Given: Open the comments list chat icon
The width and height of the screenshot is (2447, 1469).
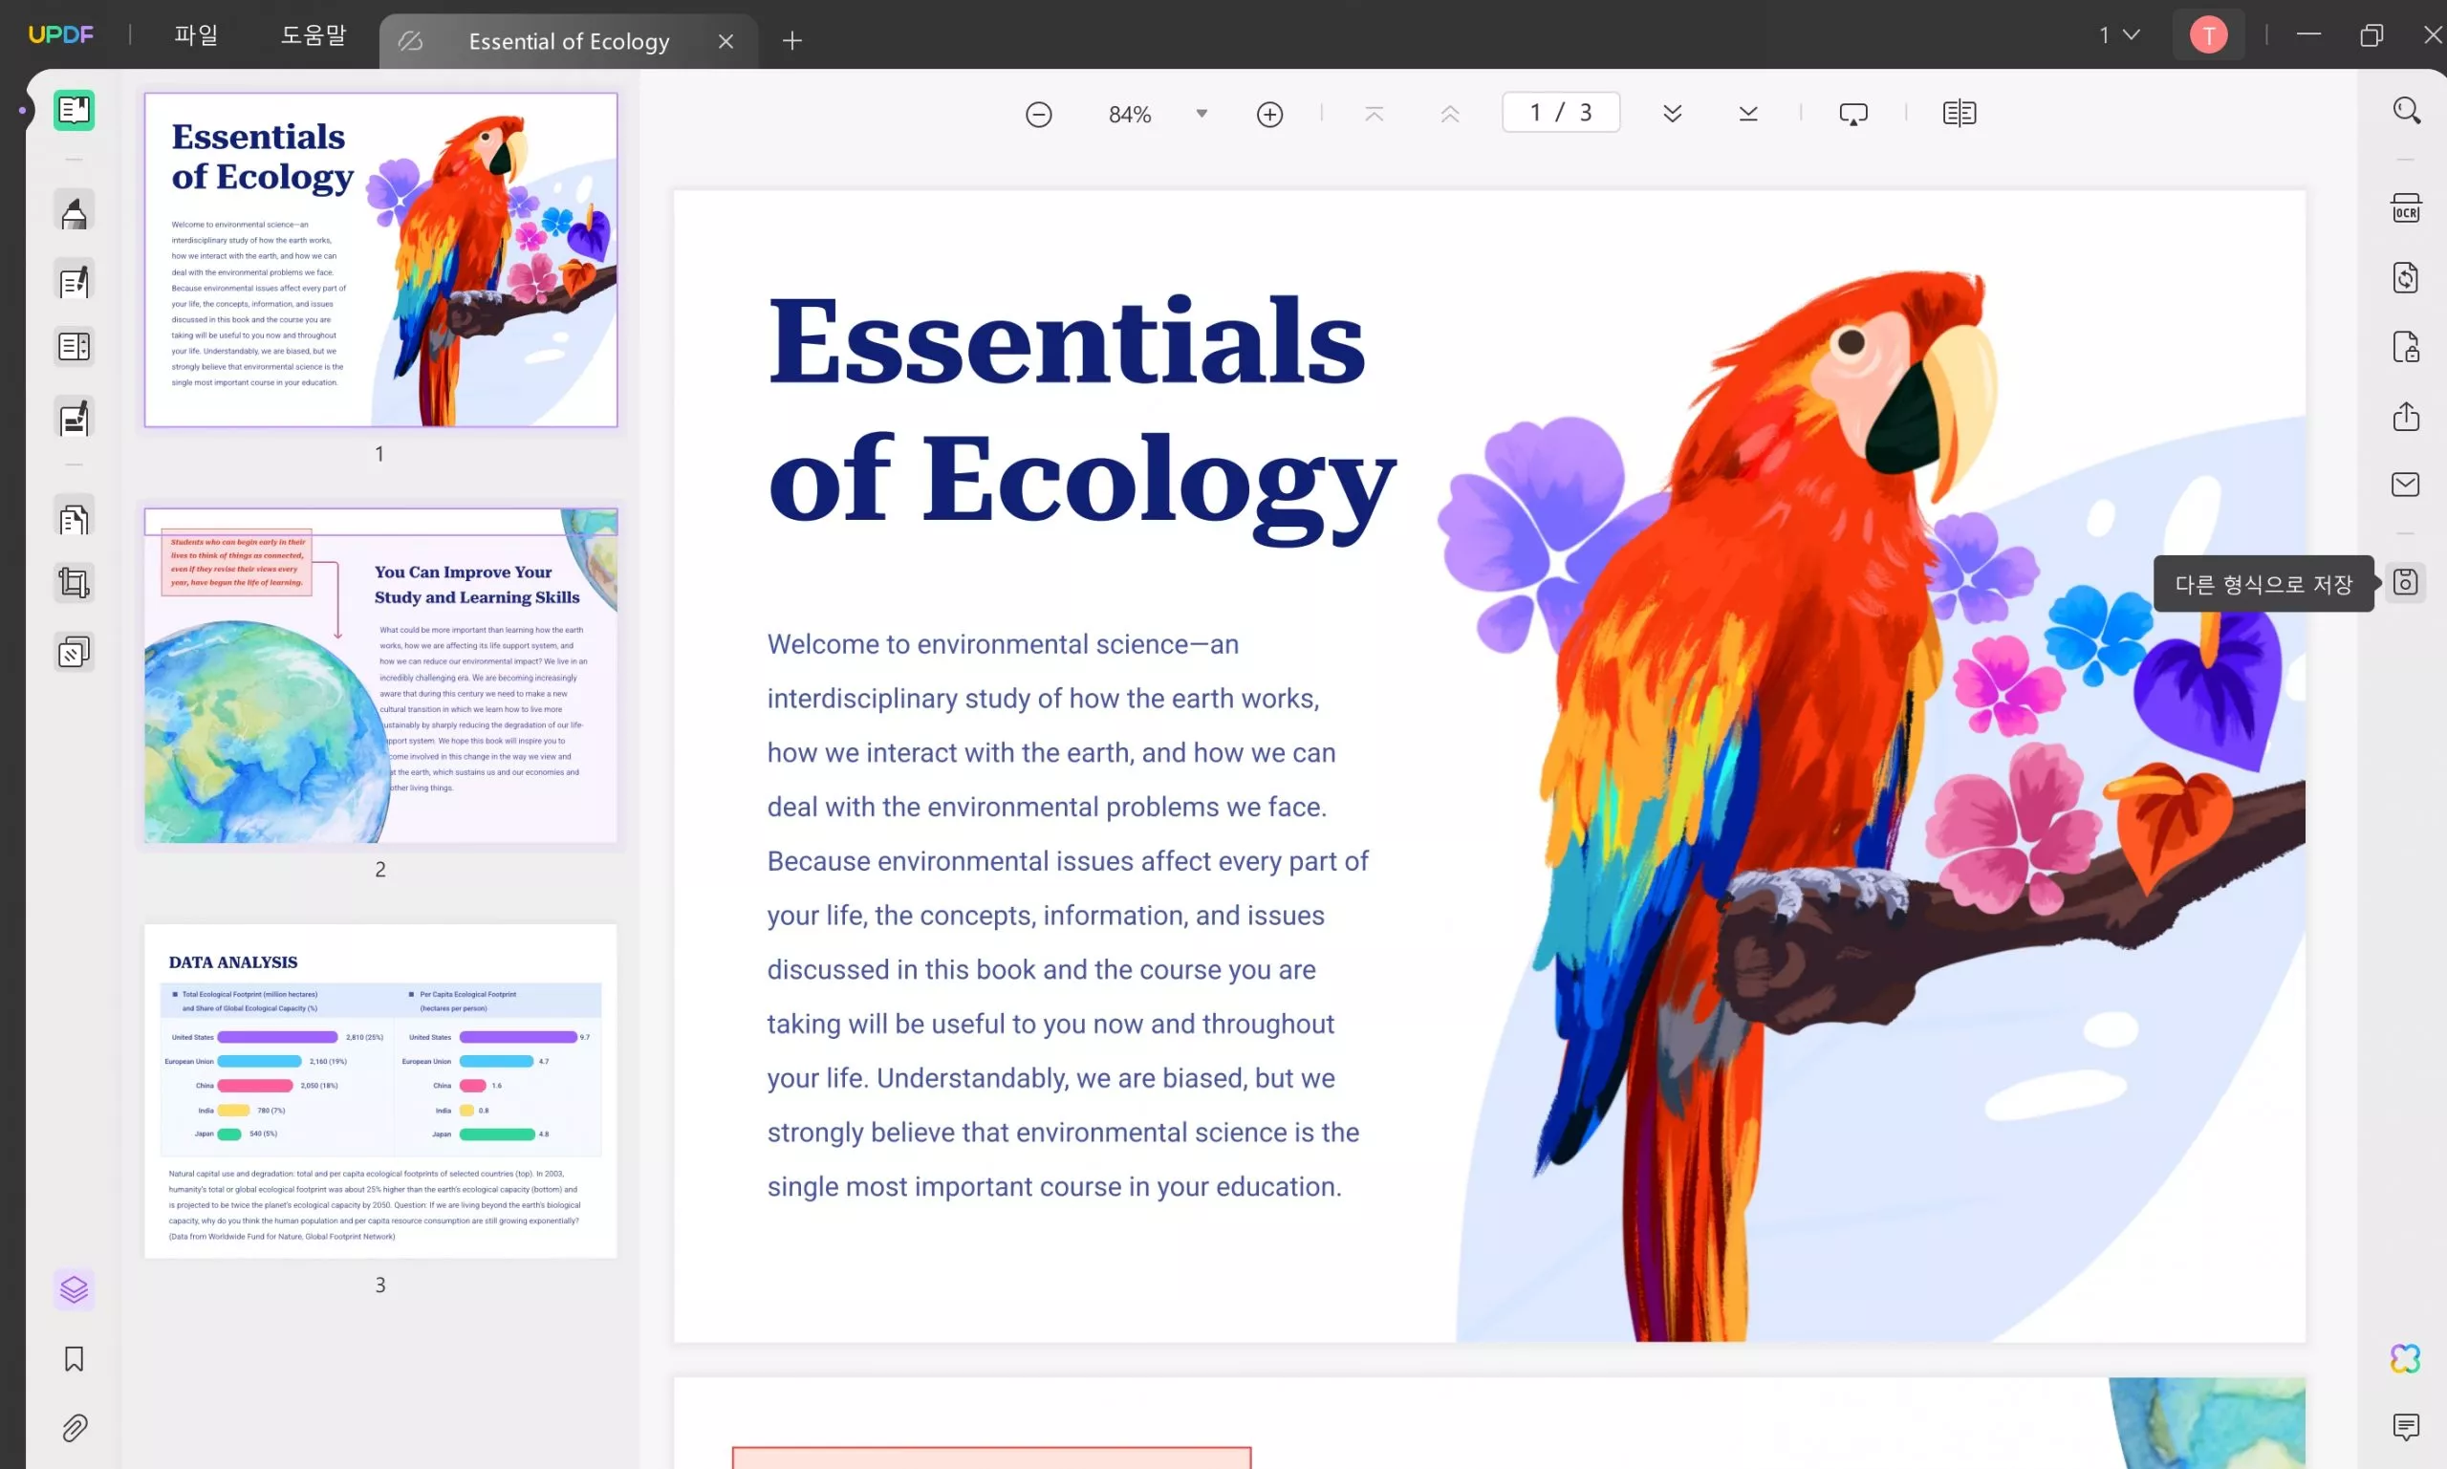Looking at the screenshot, I should [x=2407, y=1426].
